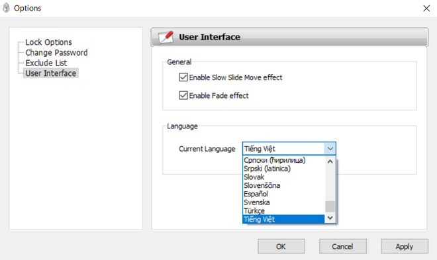This screenshot has height=260, width=437.
Task: Open Change Password settings page
Action: 56,53
